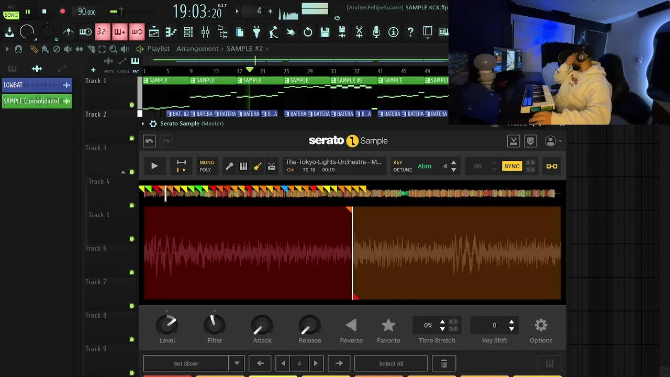This screenshot has height=377, width=670.
Task: Click the render export disk icon
Action: tap(342, 32)
